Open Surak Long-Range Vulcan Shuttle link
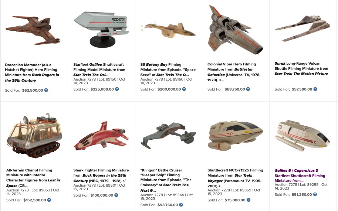 [301, 68]
